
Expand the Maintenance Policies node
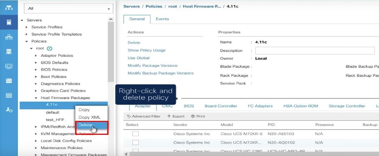(36, 148)
